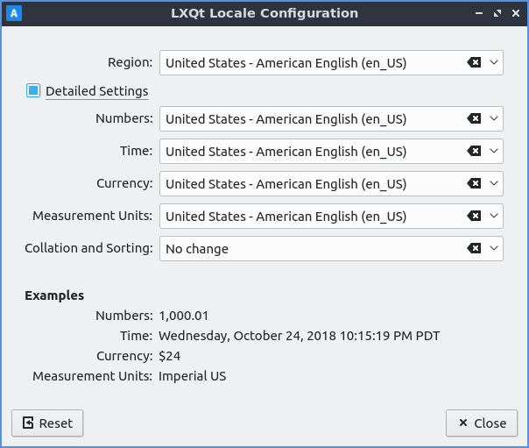Clear the Region field with its clear icon
529x448 pixels.
pos(474,63)
